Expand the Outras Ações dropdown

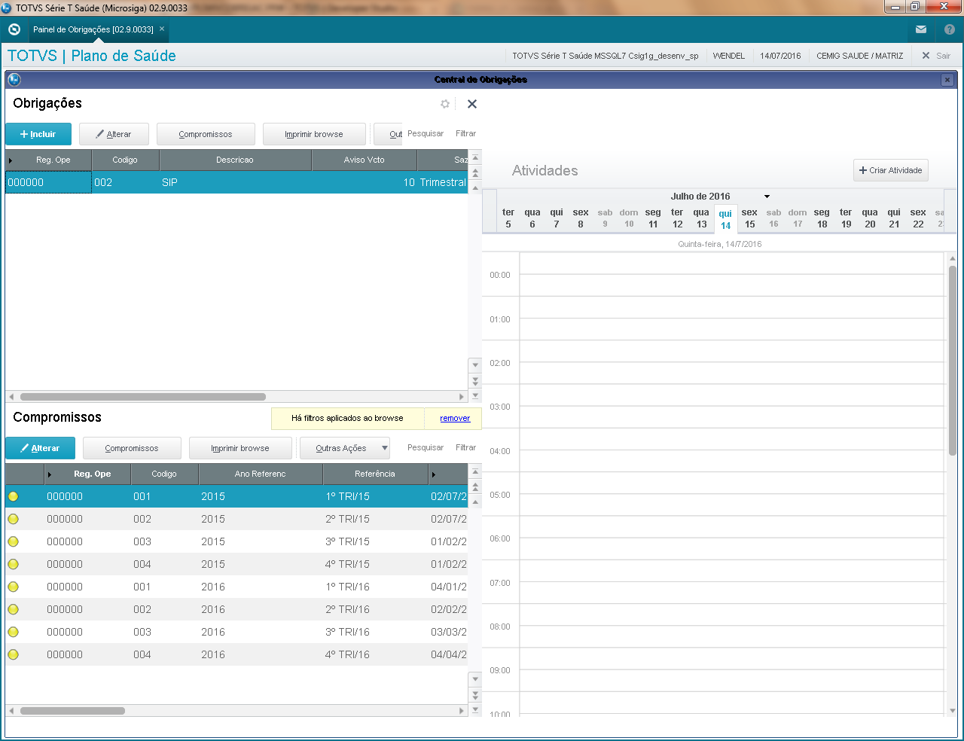pyautogui.click(x=345, y=448)
